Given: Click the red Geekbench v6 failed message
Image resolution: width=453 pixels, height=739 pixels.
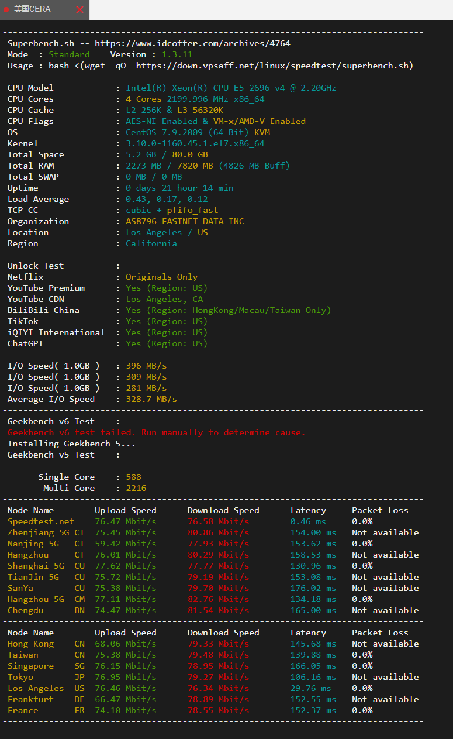Looking at the screenshot, I should pyautogui.click(x=156, y=432).
